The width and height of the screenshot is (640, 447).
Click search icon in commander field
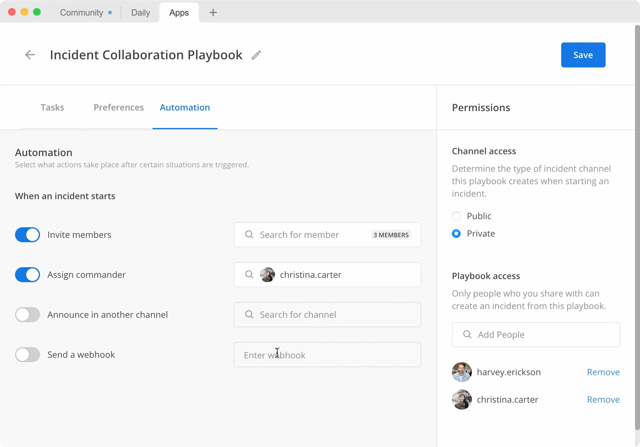coord(249,274)
